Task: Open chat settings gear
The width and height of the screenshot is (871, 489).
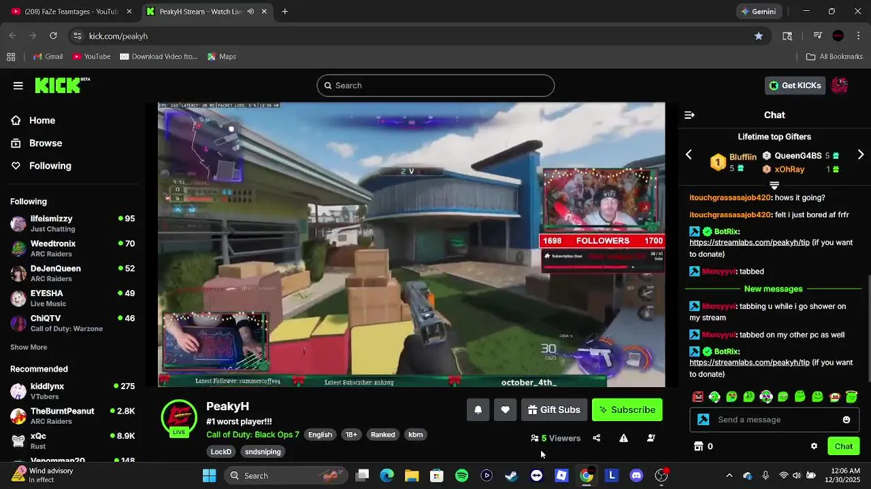Action: pyautogui.click(x=814, y=446)
